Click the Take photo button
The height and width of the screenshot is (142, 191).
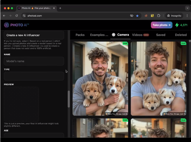coord(162,25)
